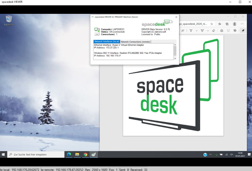Click the Edge address bar with go_spacedesk_2020 text
The height and width of the screenshot is (171, 252).
[193, 24]
